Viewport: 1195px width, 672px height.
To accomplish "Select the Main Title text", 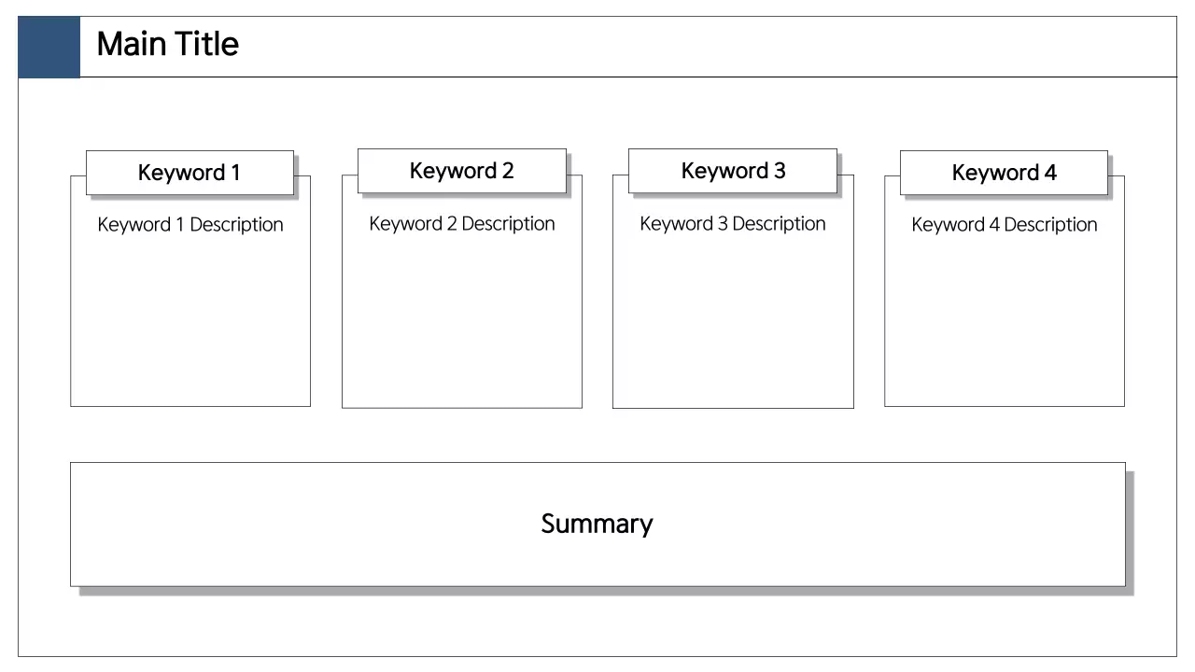I will (x=167, y=44).
